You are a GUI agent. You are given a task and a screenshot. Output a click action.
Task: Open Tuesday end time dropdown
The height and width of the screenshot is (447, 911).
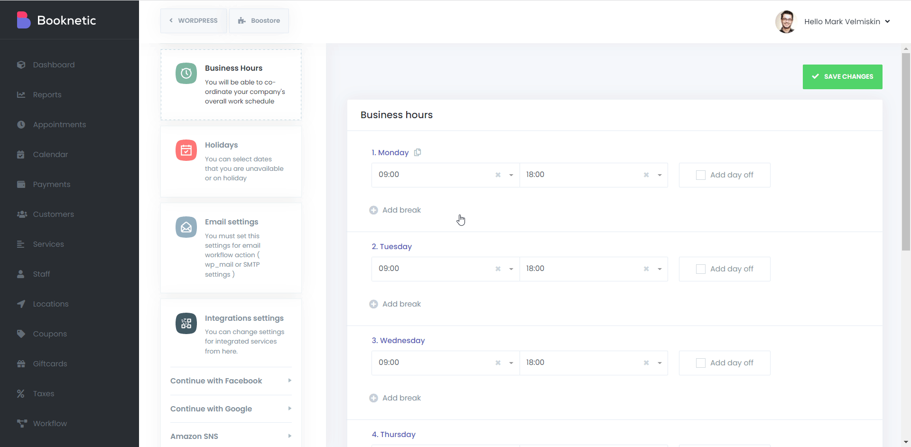[x=660, y=269]
